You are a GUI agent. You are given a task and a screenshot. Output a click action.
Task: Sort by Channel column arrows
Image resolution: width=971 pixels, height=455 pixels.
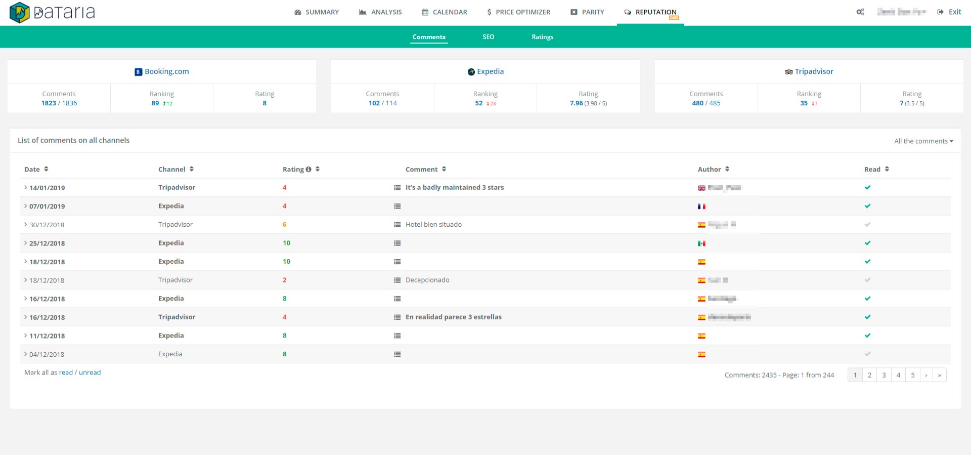coord(192,169)
